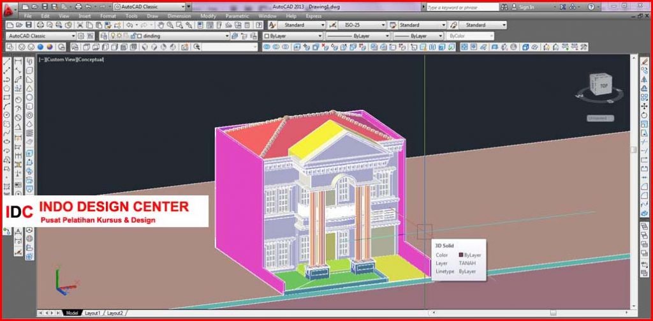Switch to the Layout1 tab
653x321 pixels.
tap(92, 313)
